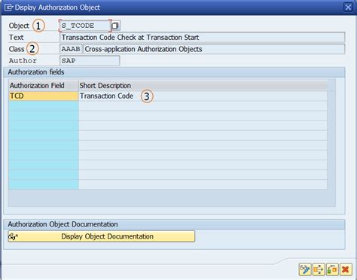The width and height of the screenshot is (357, 280).
Task: Click the Short Description column header
Action: (203, 86)
